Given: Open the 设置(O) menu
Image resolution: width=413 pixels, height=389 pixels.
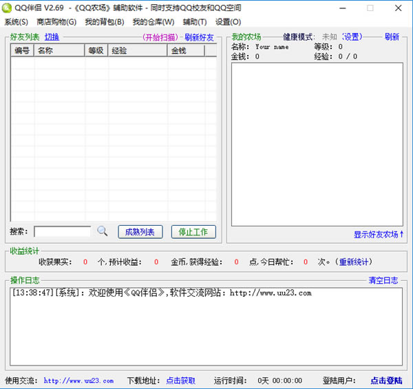Looking at the screenshot, I should pyautogui.click(x=228, y=22).
